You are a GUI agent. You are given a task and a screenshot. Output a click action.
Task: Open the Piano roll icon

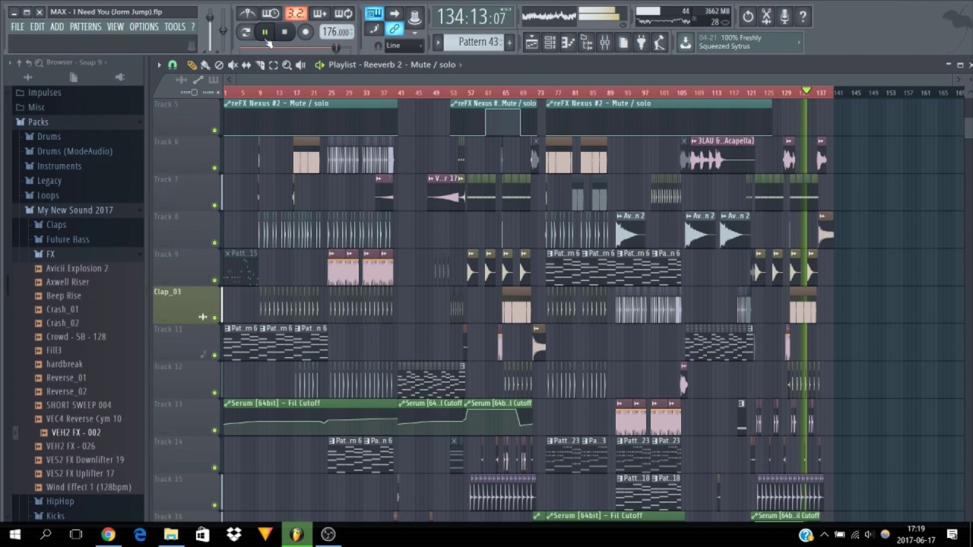click(x=569, y=43)
